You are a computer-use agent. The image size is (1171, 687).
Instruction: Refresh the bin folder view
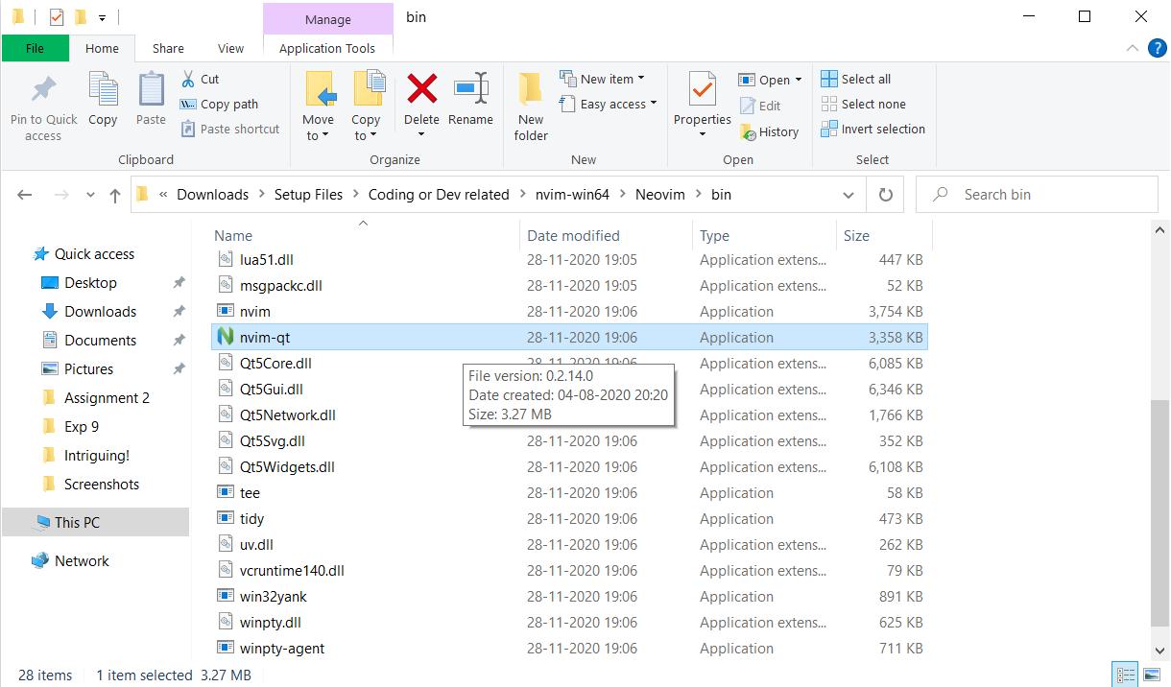click(x=884, y=194)
